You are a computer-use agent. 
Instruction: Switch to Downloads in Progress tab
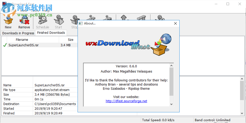point(18,33)
